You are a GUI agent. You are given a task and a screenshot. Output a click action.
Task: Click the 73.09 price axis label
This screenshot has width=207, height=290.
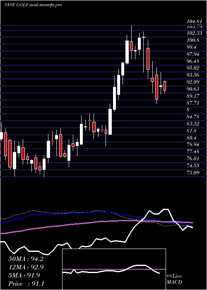pyautogui.click(x=193, y=173)
